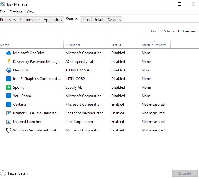
Task: Select Realtek HD Audio Universal entry name
Action: pos(37,113)
